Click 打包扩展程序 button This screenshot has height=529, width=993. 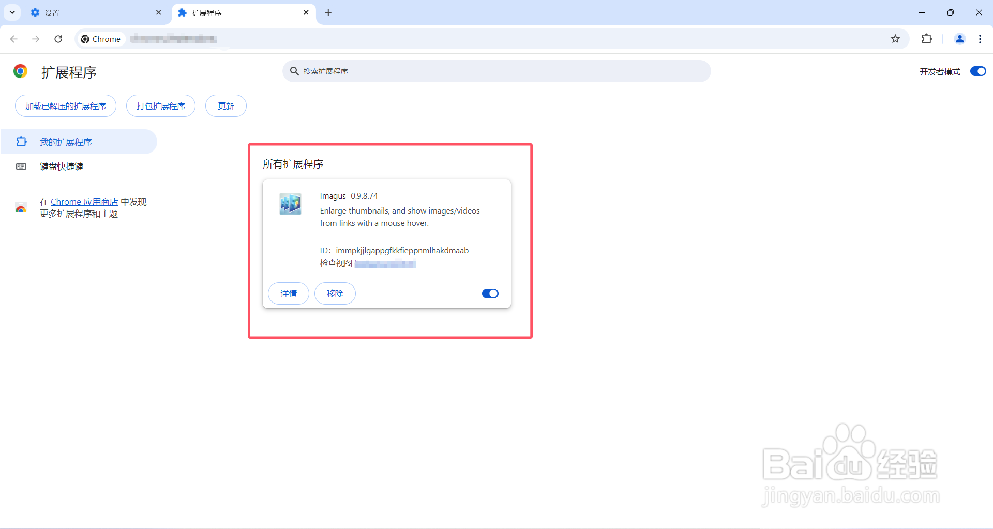point(161,106)
